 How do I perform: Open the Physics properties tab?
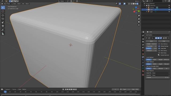tap(143, 63)
